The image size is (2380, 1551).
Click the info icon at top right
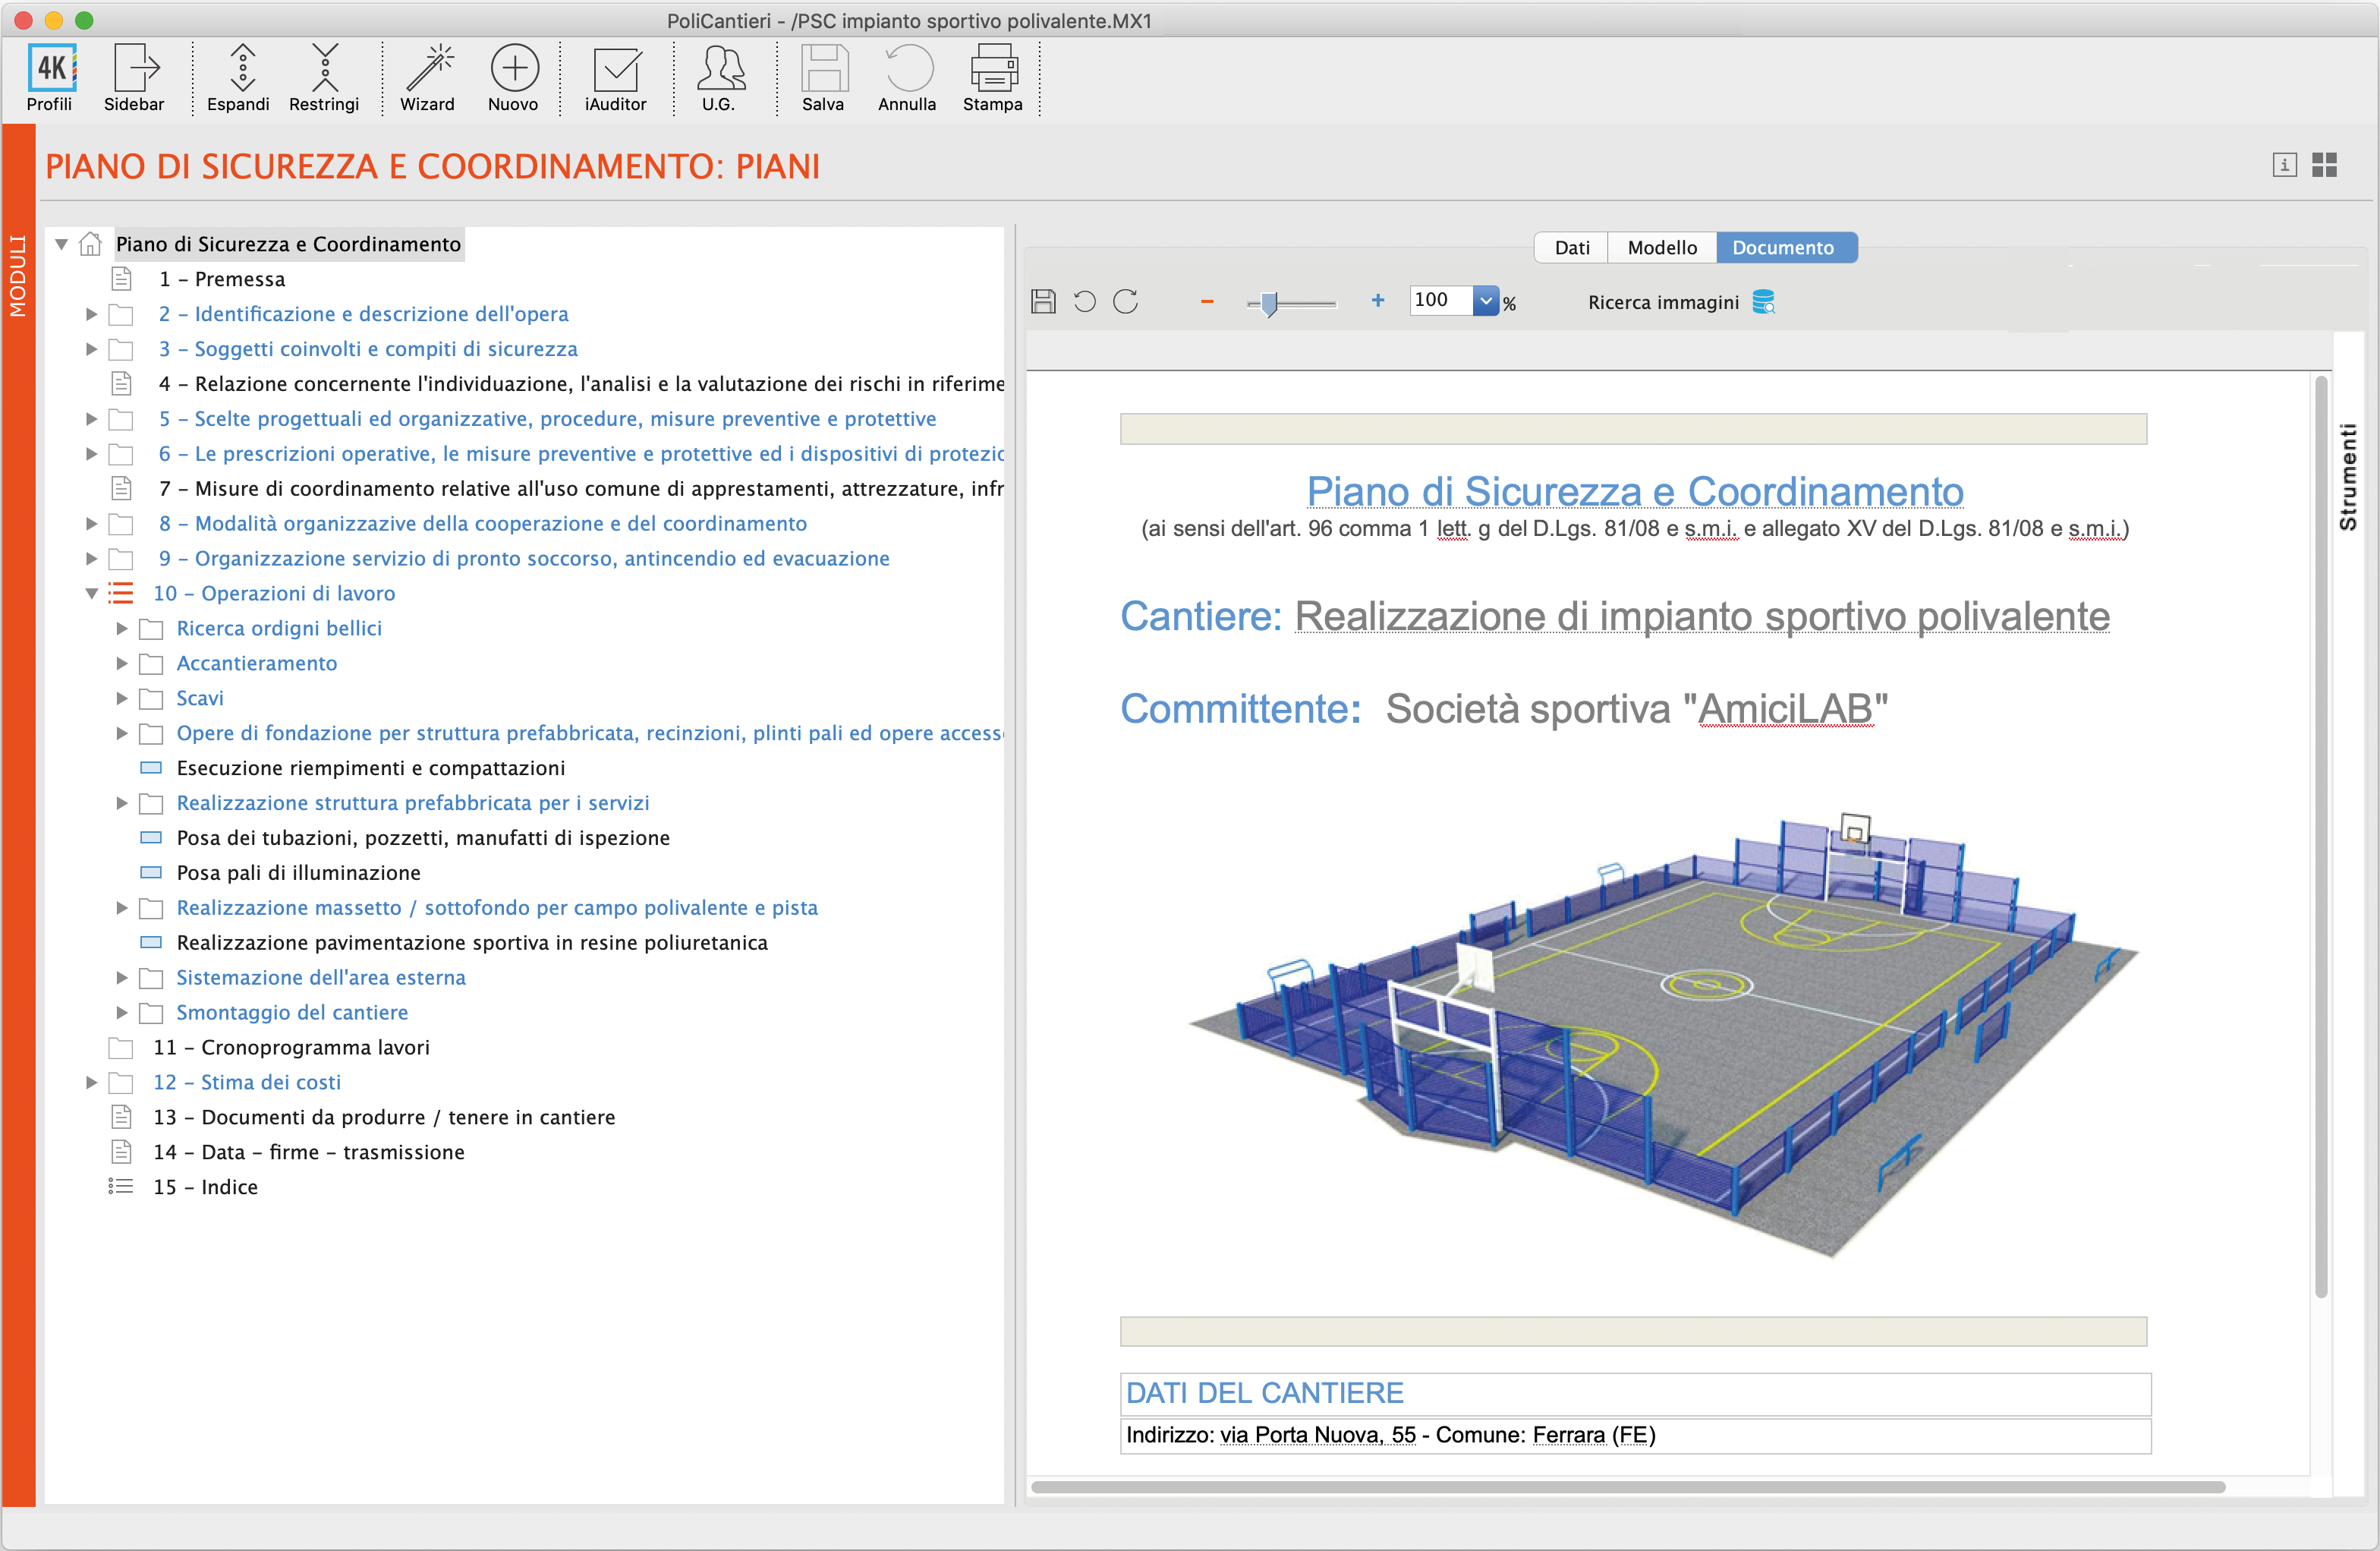point(2284,165)
